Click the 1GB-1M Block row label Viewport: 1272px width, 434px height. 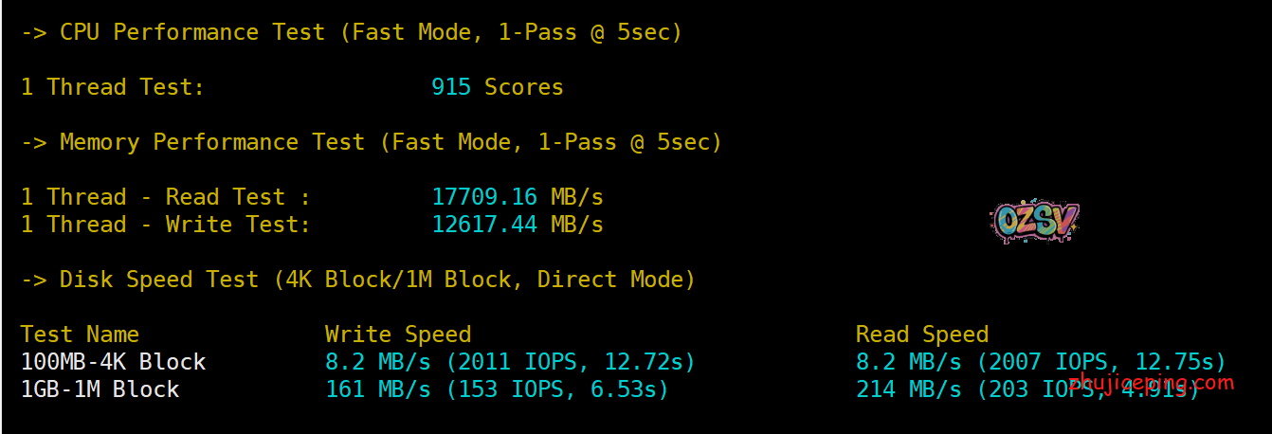pos(100,389)
